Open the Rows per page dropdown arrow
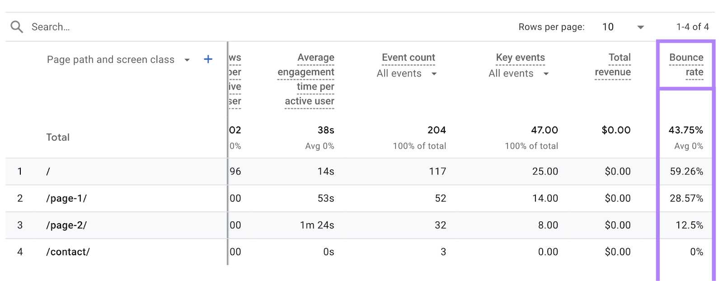 pos(640,27)
